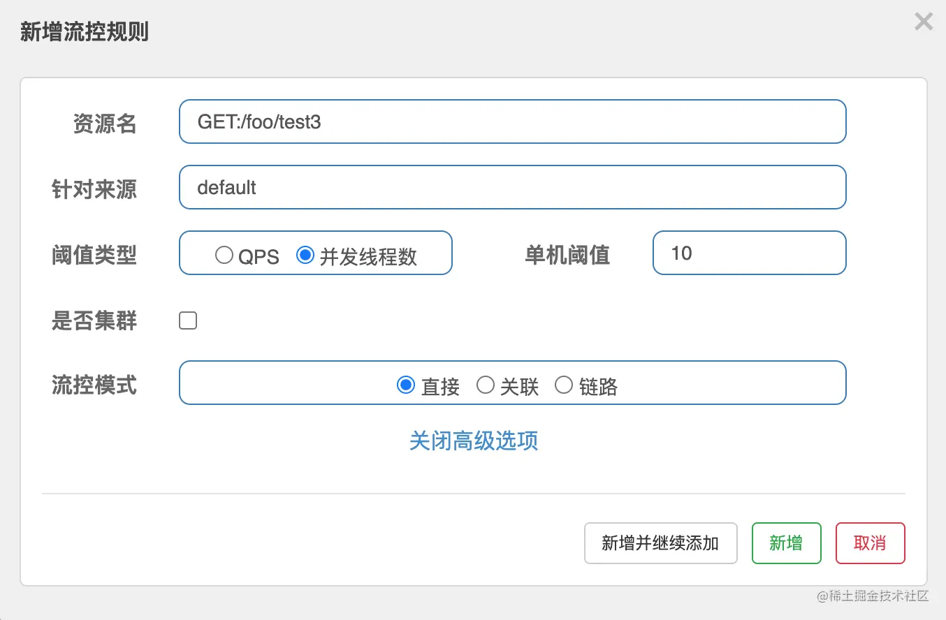Focus the 资源名 field with GET:/foo/test3
This screenshot has height=620, width=946.
coord(513,121)
